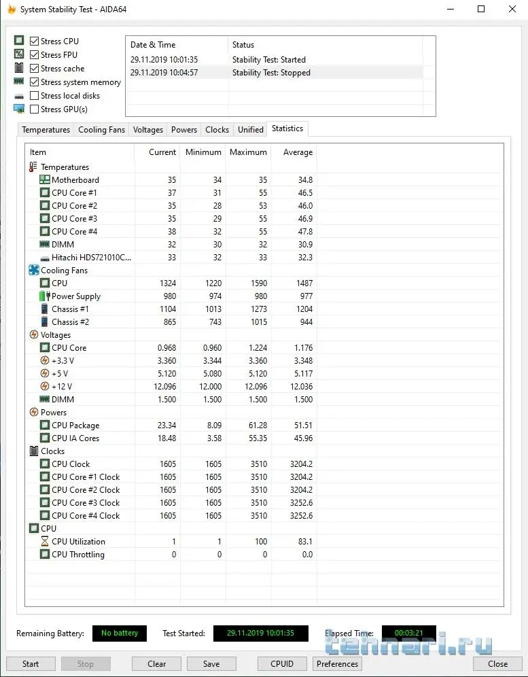Open the Cooling Fans tab
Image resolution: width=528 pixels, height=677 pixels.
(x=101, y=130)
